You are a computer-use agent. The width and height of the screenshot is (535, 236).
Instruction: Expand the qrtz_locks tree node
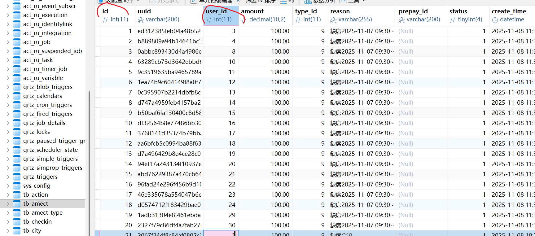click(8, 132)
